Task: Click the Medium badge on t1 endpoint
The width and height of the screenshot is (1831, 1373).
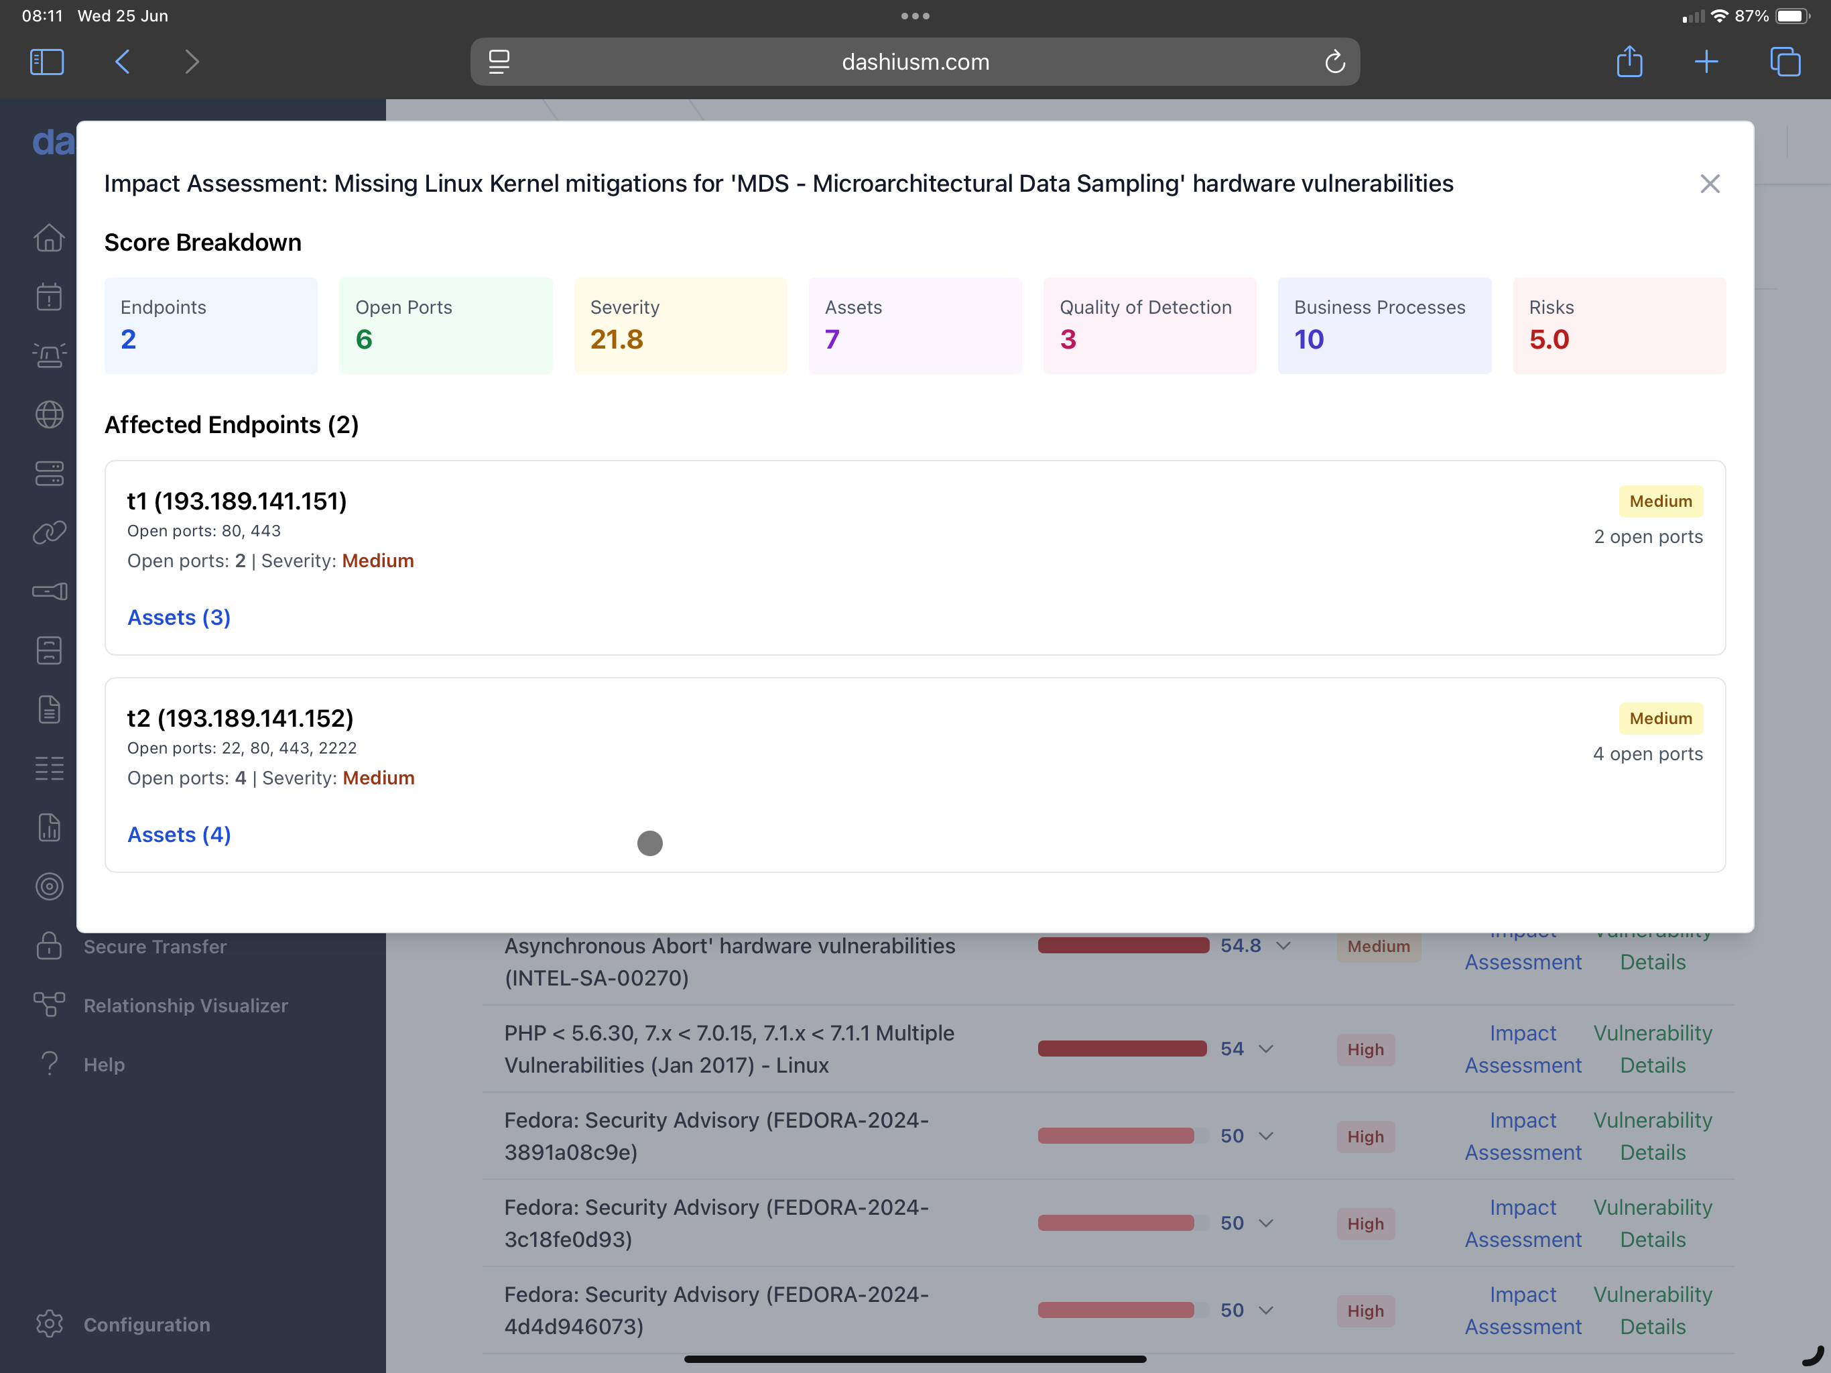Action: pos(1661,501)
